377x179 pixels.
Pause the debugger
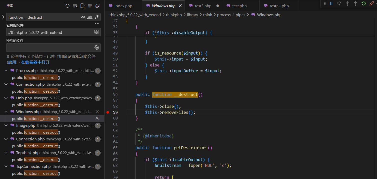pos(331,3)
